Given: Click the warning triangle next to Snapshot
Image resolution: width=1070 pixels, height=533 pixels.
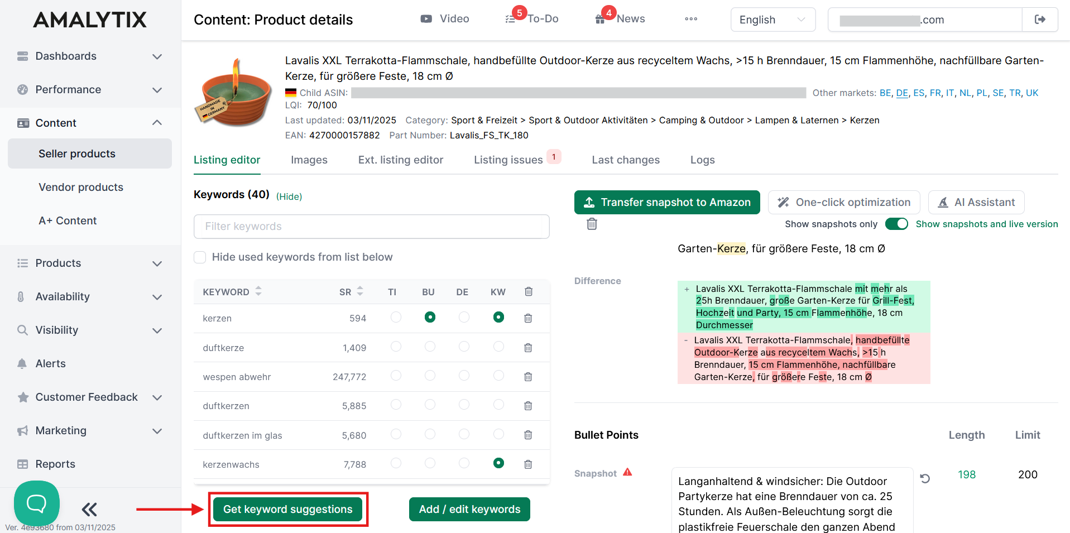Looking at the screenshot, I should [627, 472].
